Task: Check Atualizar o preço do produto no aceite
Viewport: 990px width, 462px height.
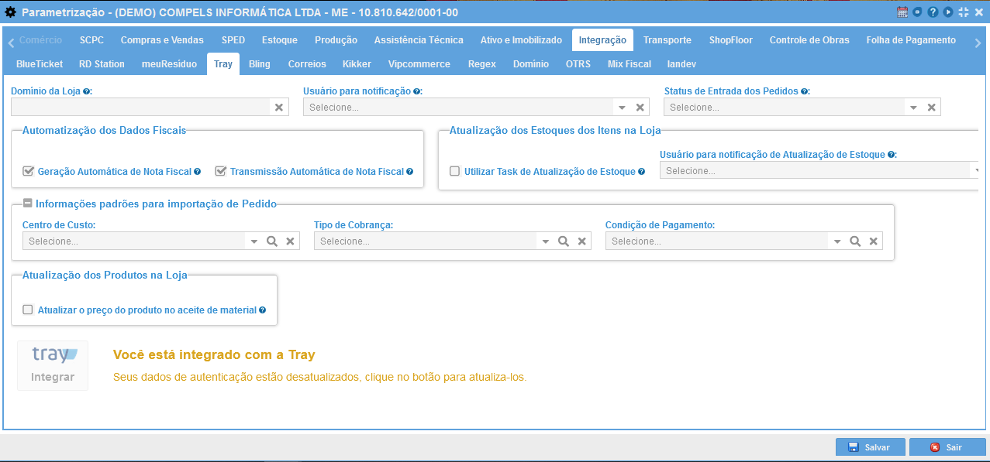Action: tap(29, 310)
